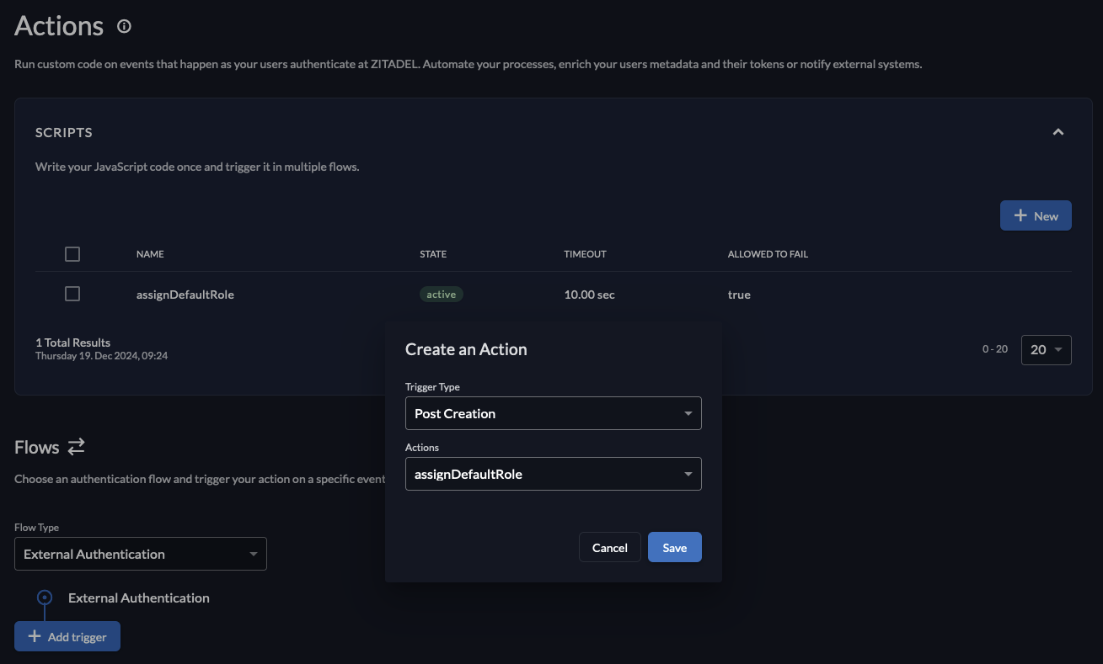Click the info icon beside the Actions title
1103x664 pixels.
(124, 26)
